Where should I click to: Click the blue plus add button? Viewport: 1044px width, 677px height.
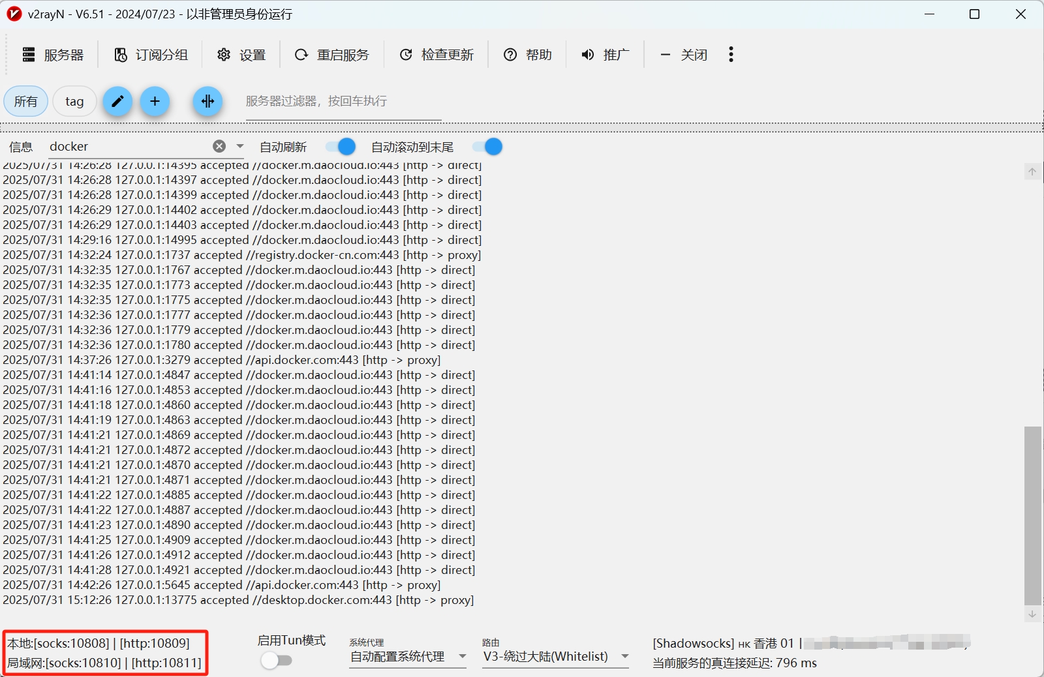coord(155,101)
